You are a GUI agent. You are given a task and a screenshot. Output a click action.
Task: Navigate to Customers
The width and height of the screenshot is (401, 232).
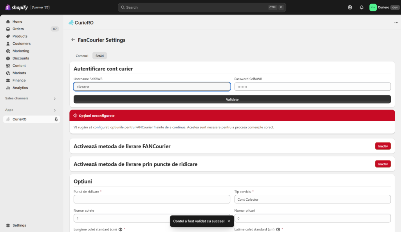[x=22, y=44]
